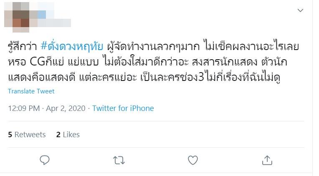View the 5 Retweets list
This screenshot has width=319, height=176.
pyautogui.click(x=27, y=135)
